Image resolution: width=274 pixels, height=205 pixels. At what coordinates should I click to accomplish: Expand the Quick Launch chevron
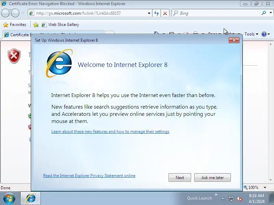point(216,194)
